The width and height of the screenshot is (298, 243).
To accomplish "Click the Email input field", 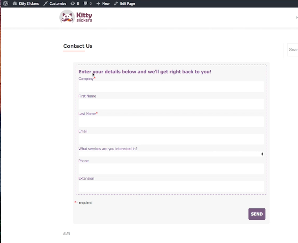I will click(x=171, y=139).
